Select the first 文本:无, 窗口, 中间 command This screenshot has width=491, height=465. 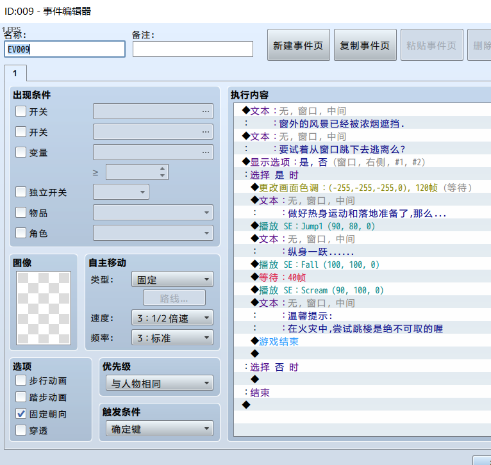(362, 111)
